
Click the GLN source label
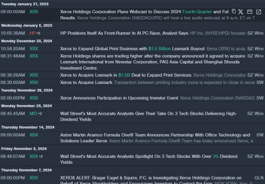[x=259, y=178]
